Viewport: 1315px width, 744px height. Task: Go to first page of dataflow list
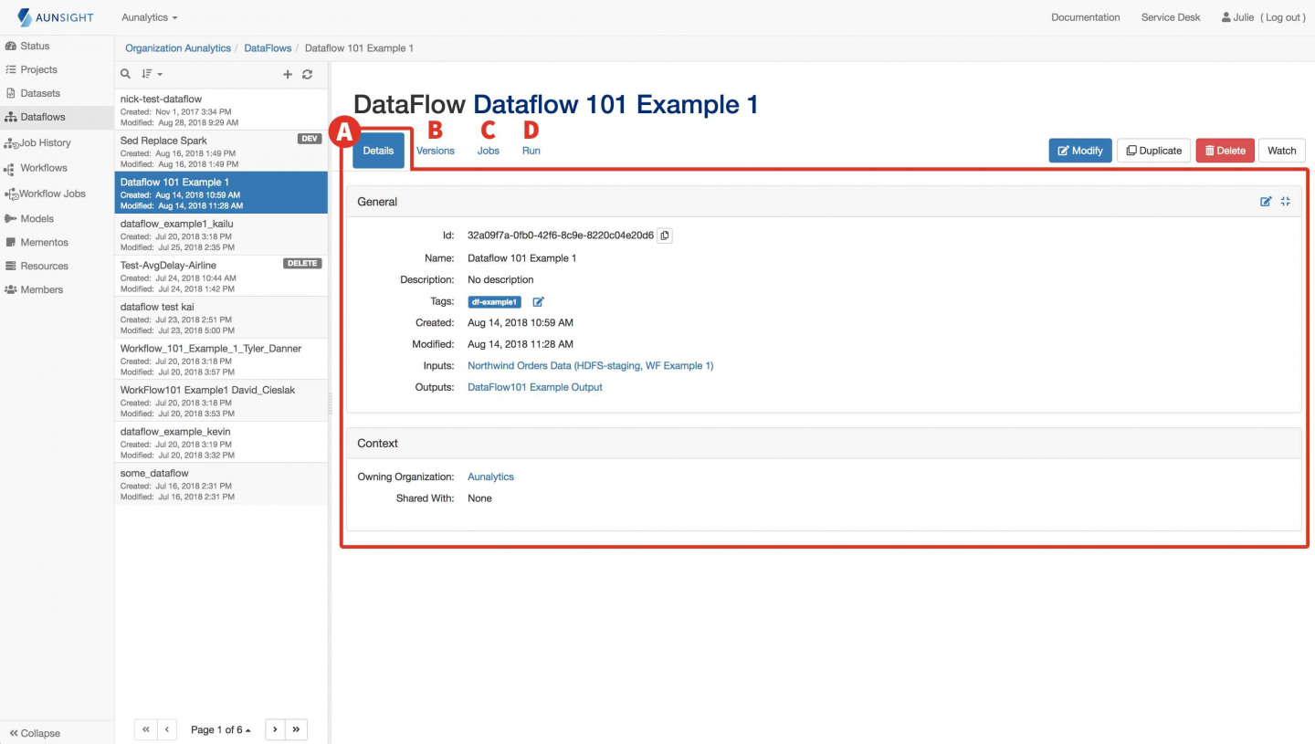click(x=146, y=729)
